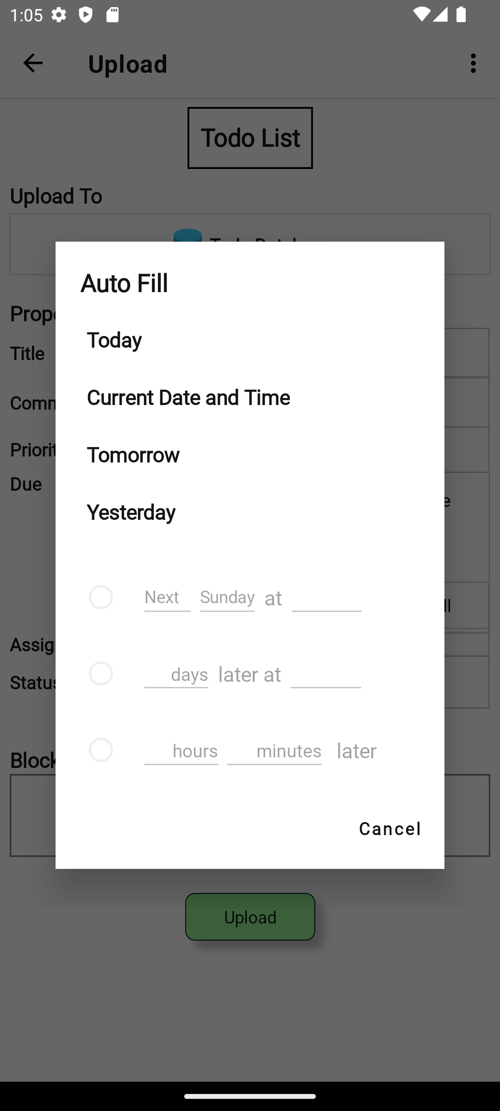500x1111 pixels.
Task: Tap the back arrow icon
Action: 33,63
